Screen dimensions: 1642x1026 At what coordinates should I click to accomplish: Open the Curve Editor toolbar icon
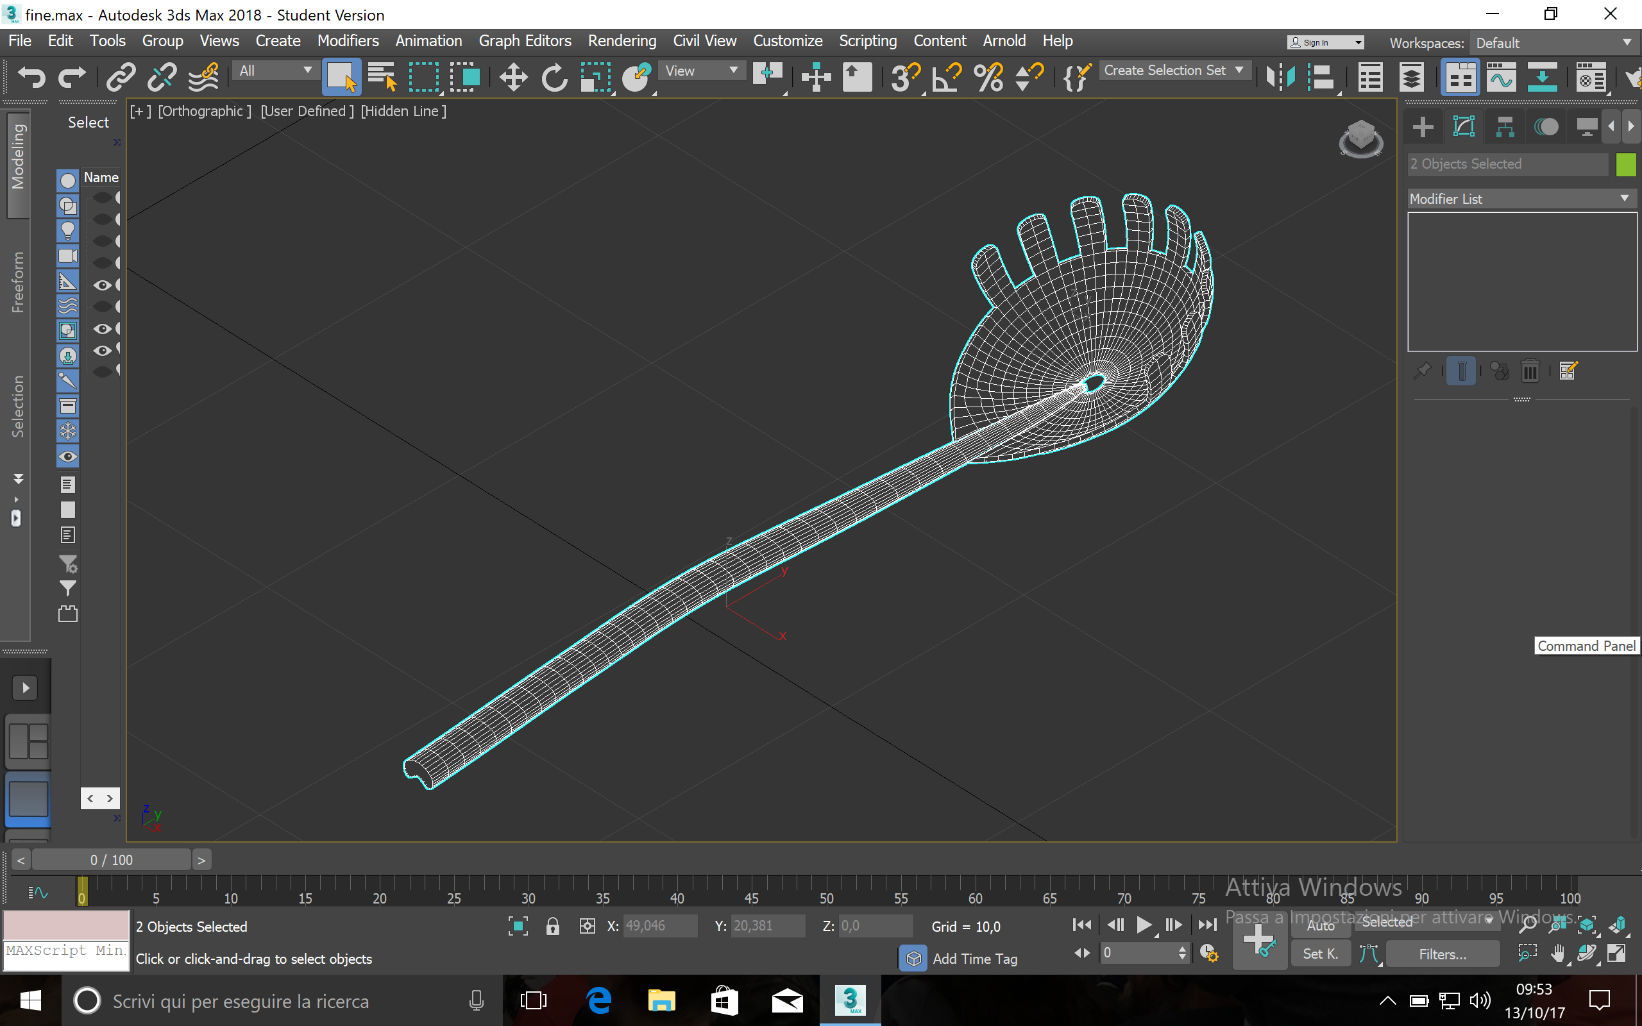(x=1501, y=77)
